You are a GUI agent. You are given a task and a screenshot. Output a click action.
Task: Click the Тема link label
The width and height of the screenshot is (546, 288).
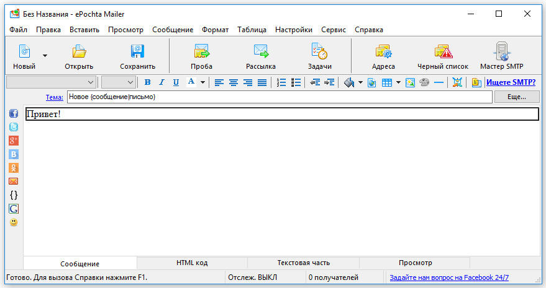point(54,97)
